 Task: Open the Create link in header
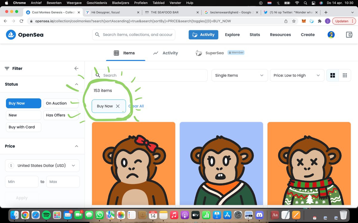pyautogui.click(x=308, y=34)
